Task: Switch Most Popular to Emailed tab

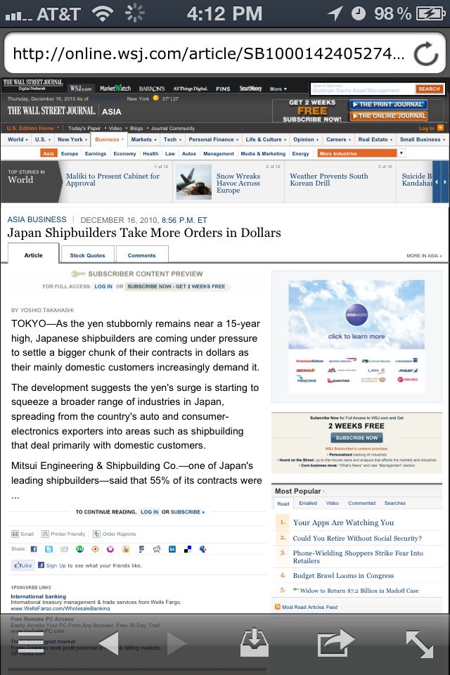Action: (308, 503)
